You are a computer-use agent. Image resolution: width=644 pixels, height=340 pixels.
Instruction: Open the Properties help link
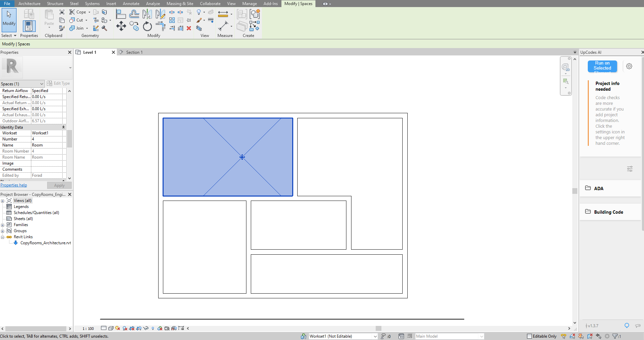[13, 185]
